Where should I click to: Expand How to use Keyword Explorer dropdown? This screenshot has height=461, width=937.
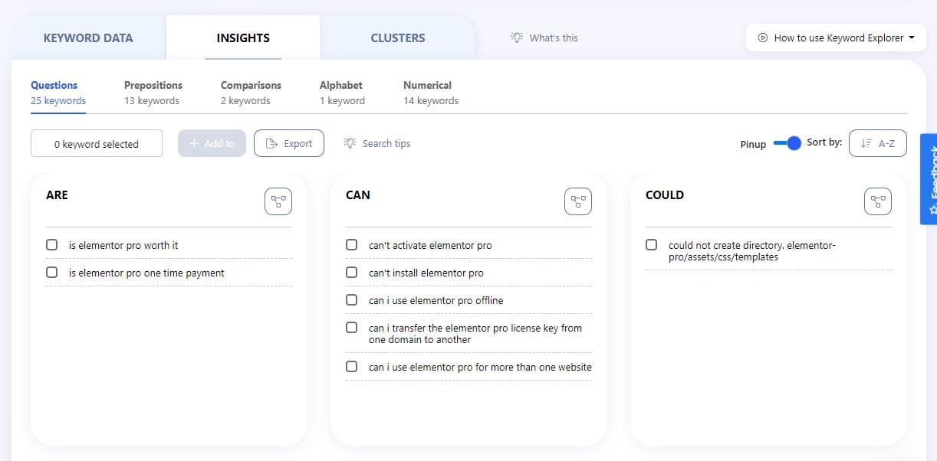(x=911, y=38)
